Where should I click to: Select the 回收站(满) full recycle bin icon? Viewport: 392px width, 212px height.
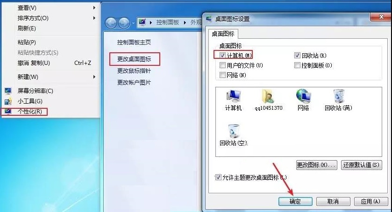[x=338, y=96]
